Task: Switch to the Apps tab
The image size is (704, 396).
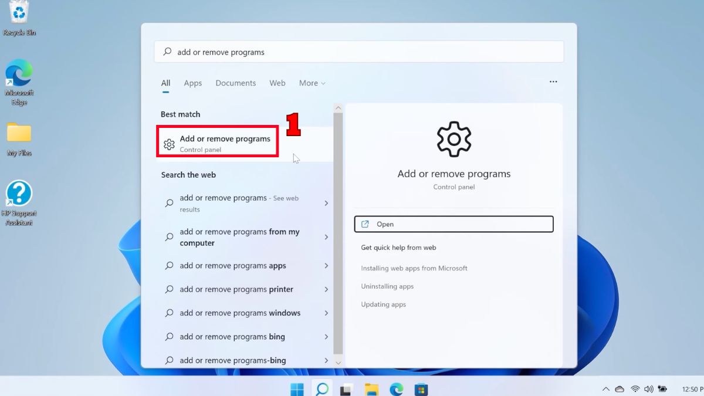Action: point(193,83)
